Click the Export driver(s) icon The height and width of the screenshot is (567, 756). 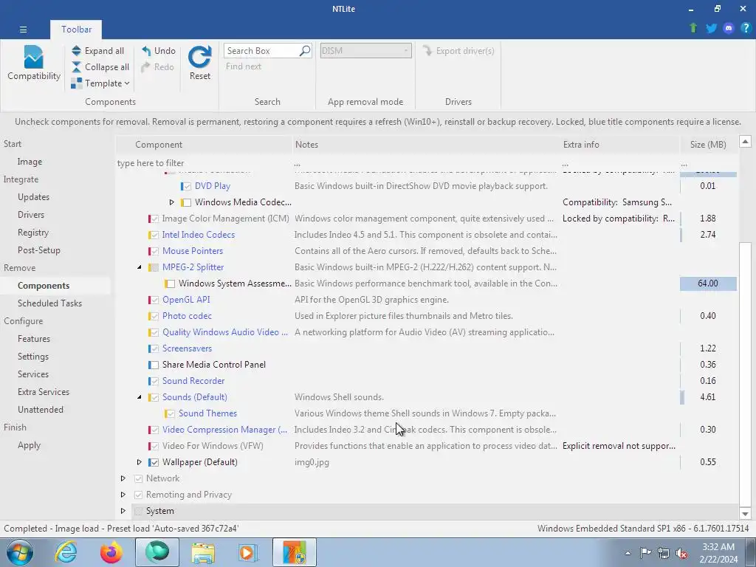pos(427,51)
